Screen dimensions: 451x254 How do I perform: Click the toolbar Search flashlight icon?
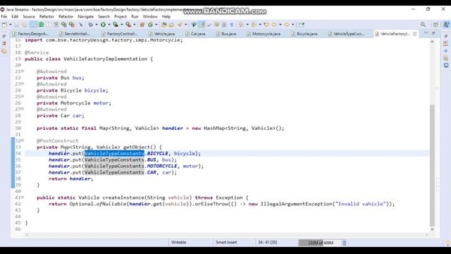[180, 25]
